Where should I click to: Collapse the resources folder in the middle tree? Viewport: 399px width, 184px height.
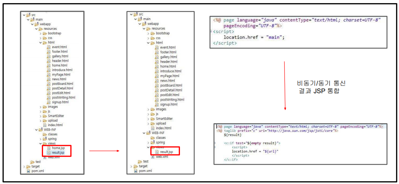pyautogui.click(x=144, y=29)
